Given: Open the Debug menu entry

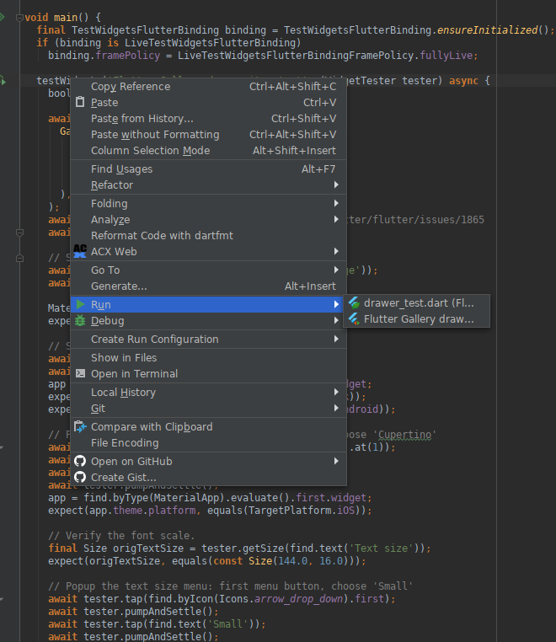Looking at the screenshot, I should 208,321.
